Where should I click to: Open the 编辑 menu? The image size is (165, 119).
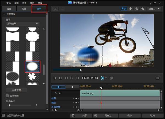click(x=16, y=3)
